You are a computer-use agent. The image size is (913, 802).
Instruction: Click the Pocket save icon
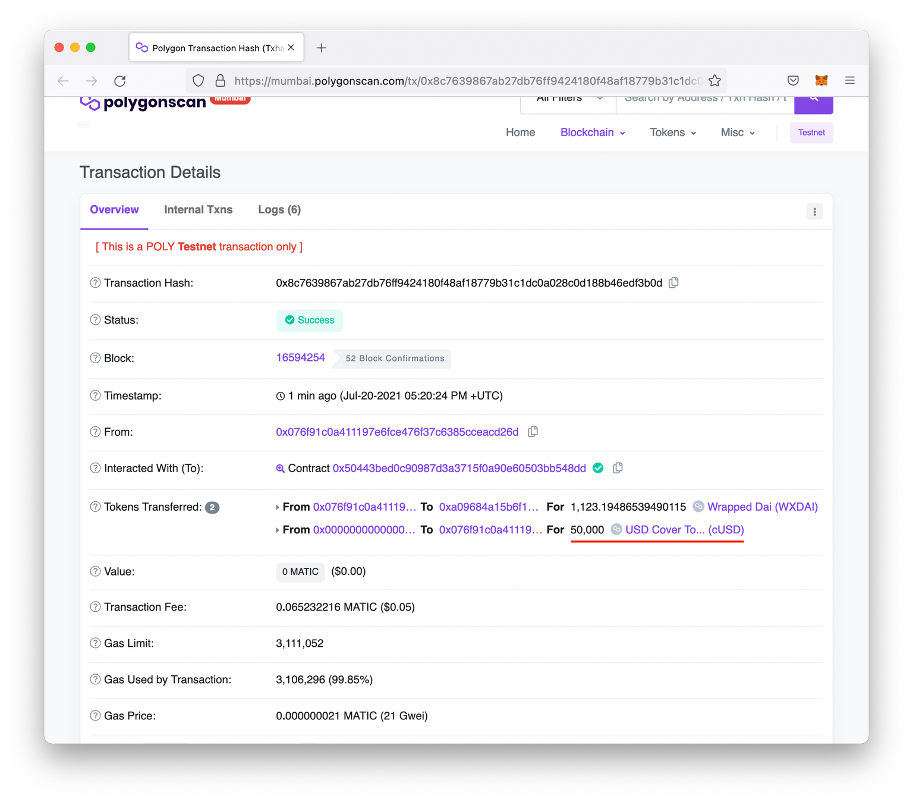click(x=793, y=80)
